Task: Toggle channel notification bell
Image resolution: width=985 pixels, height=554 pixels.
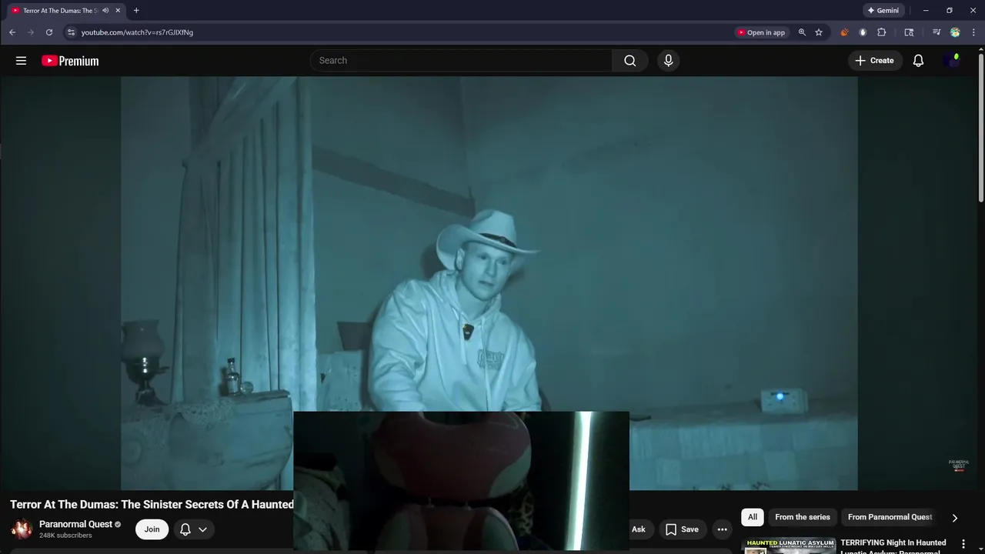Action: 185,529
